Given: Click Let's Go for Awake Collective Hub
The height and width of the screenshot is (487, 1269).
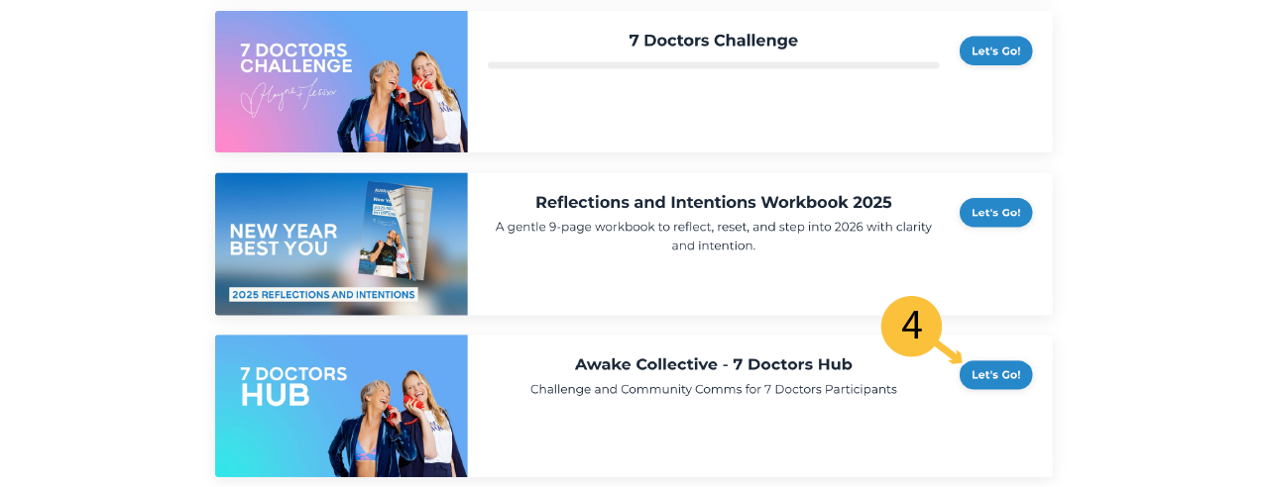Looking at the screenshot, I should pos(995,375).
